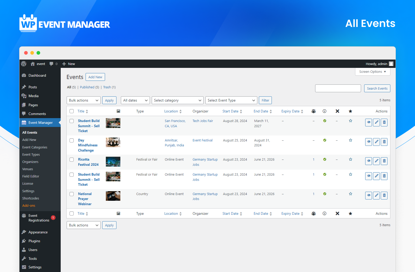The width and height of the screenshot is (415, 272).
Task: Click the WordPress logo in admin bar
Action: point(24,64)
